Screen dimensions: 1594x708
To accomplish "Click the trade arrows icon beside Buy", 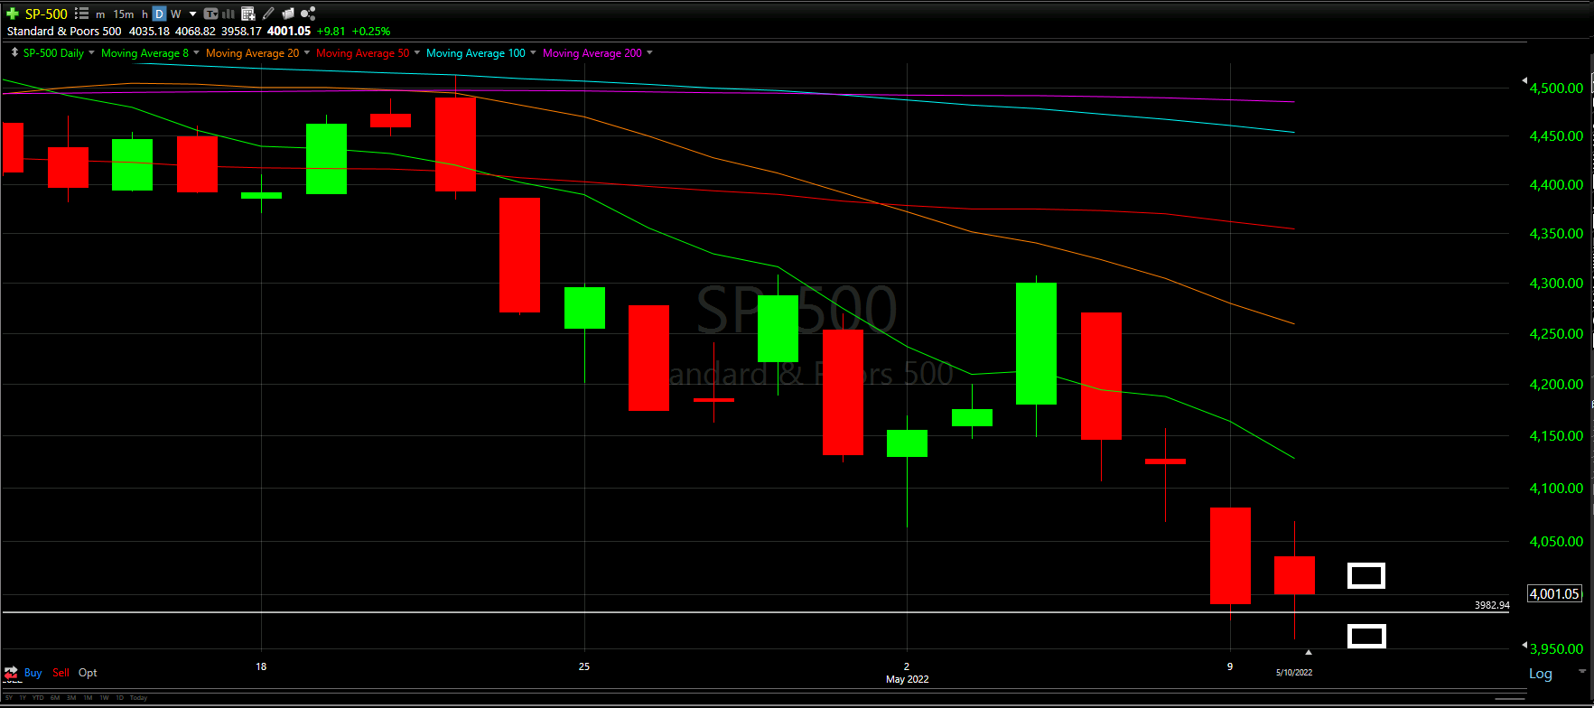I will point(11,673).
